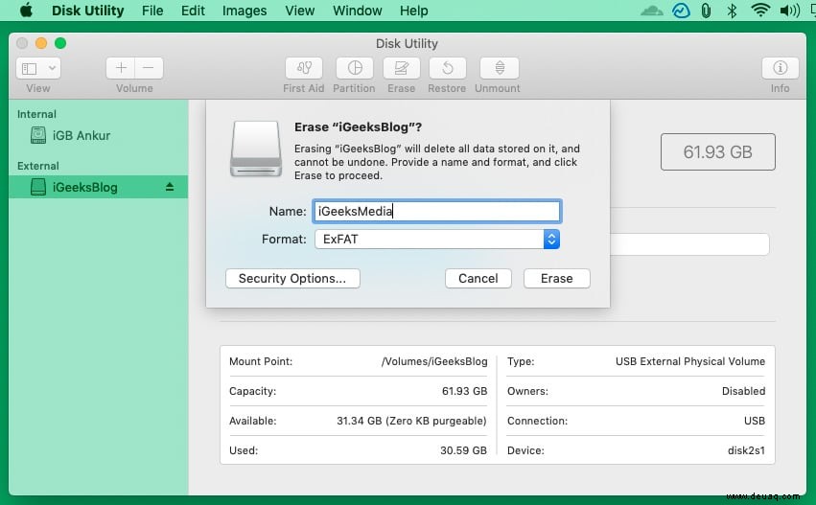This screenshot has width=816, height=505.
Task: Click the green zoom window button
Action: click(60, 43)
